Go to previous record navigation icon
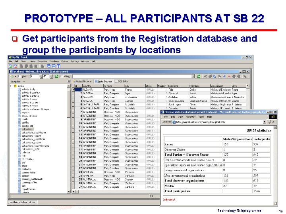 (x=210, y=76)
